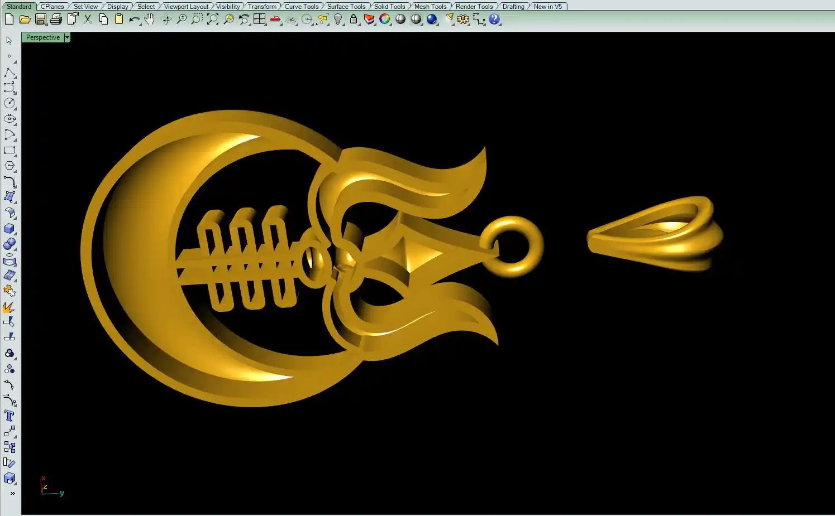Screen dimensions: 835x516
Task: Select the Pan hand tool
Action: coord(149,20)
